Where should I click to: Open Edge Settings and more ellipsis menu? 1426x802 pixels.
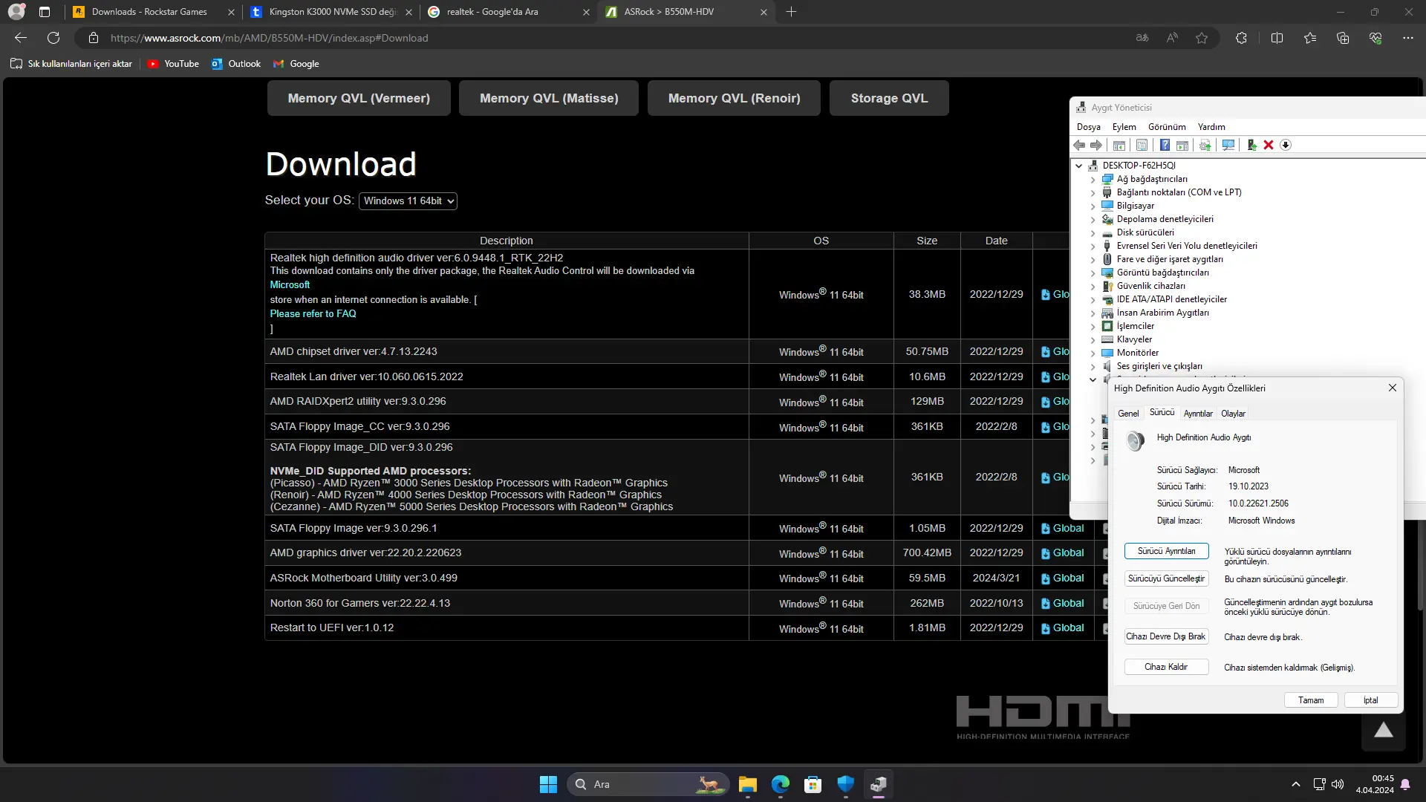1407,38
